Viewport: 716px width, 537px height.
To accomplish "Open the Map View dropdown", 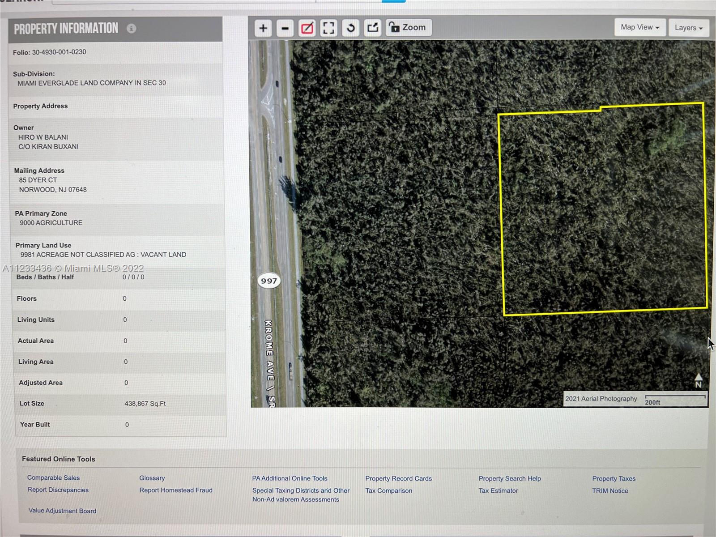I will [x=640, y=27].
